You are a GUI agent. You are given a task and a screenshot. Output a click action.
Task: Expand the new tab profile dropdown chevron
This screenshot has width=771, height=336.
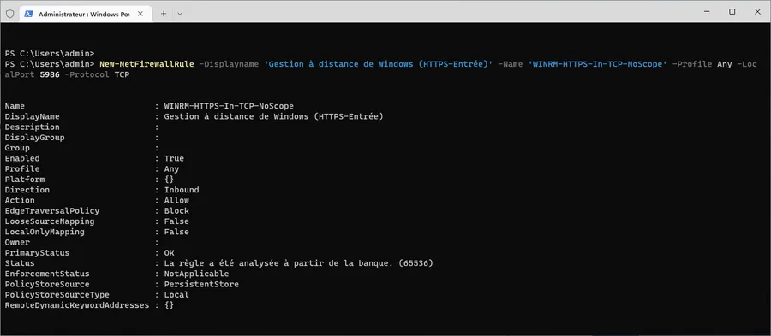[180, 14]
